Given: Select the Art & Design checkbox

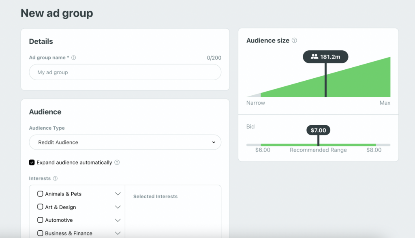Looking at the screenshot, I should pos(40,207).
